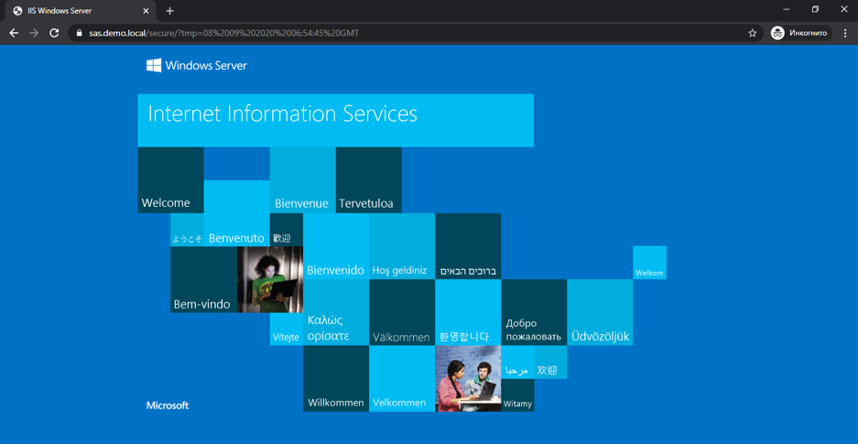Image resolution: width=858 pixels, height=444 pixels.
Task: Reload the page with the refresh icon
Action: click(54, 33)
